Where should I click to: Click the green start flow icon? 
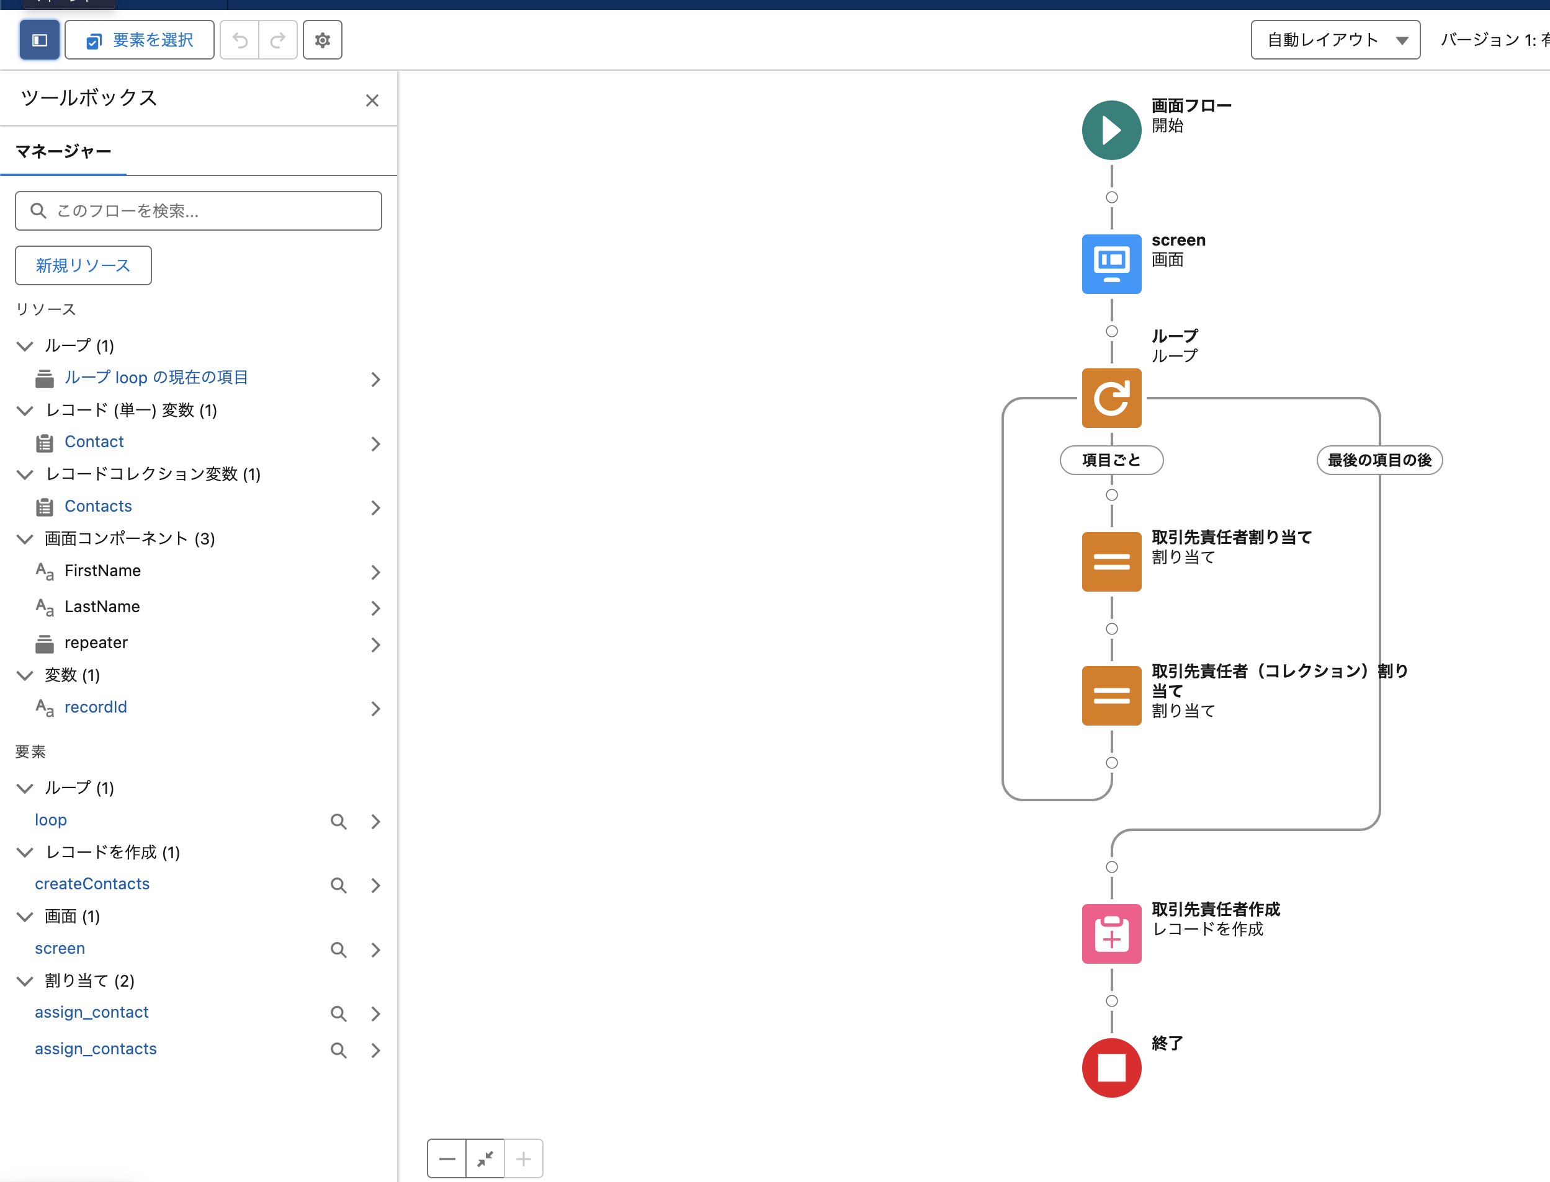tap(1111, 130)
